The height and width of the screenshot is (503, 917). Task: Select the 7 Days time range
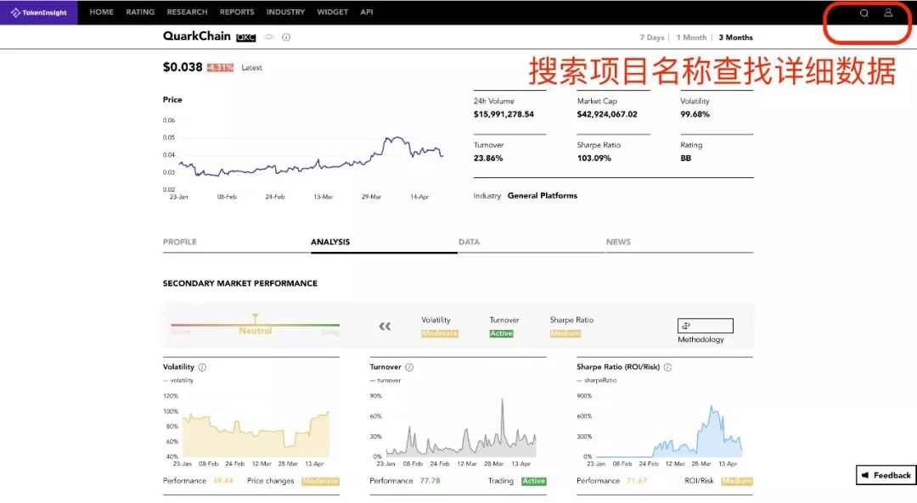tap(651, 37)
